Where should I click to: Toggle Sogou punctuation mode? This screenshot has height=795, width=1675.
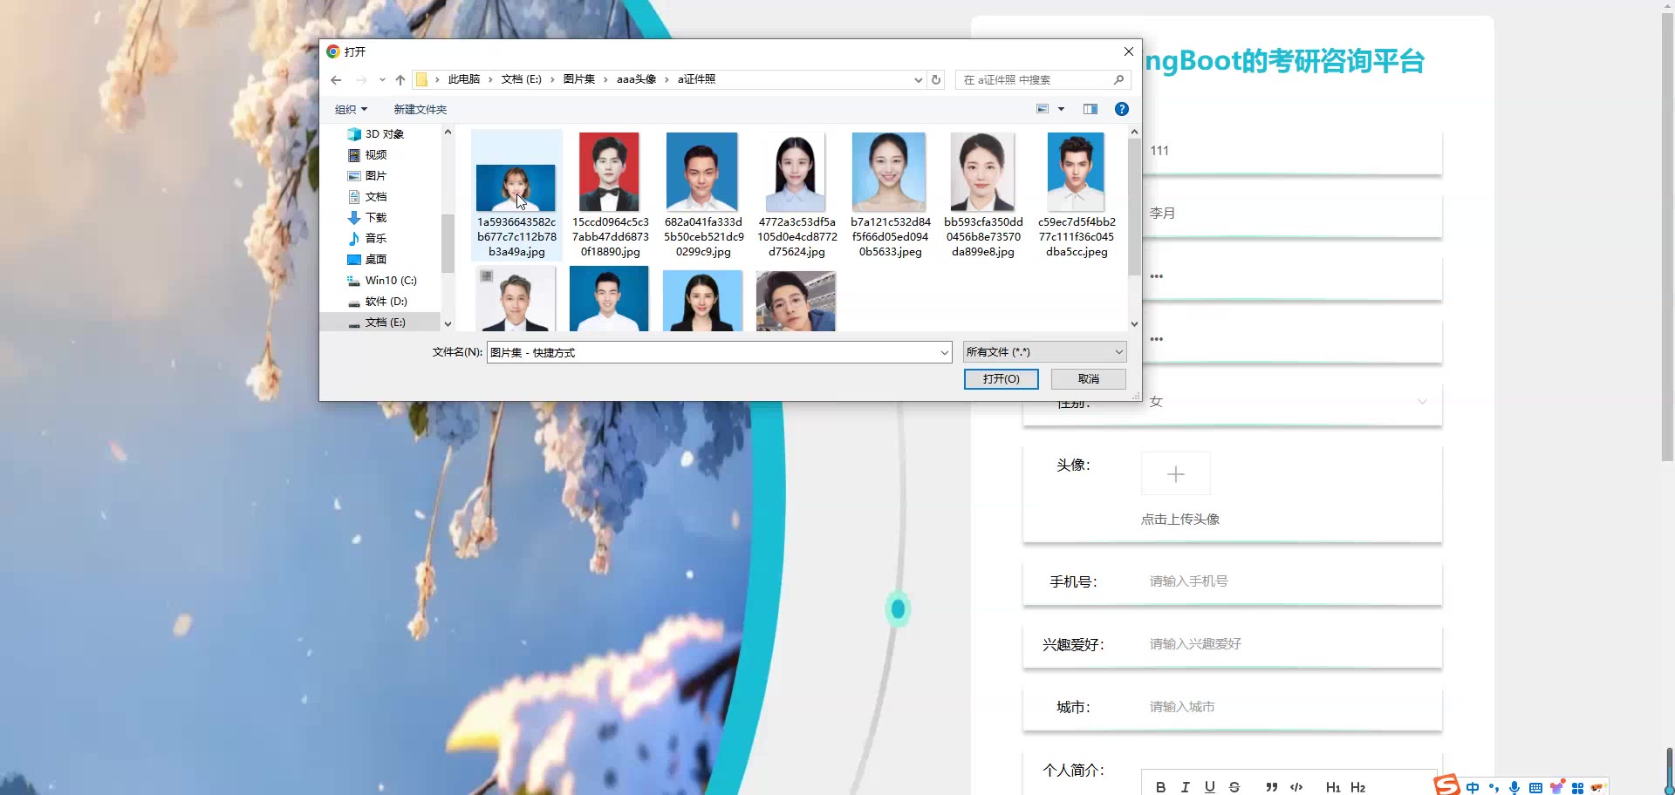coord(1494,788)
